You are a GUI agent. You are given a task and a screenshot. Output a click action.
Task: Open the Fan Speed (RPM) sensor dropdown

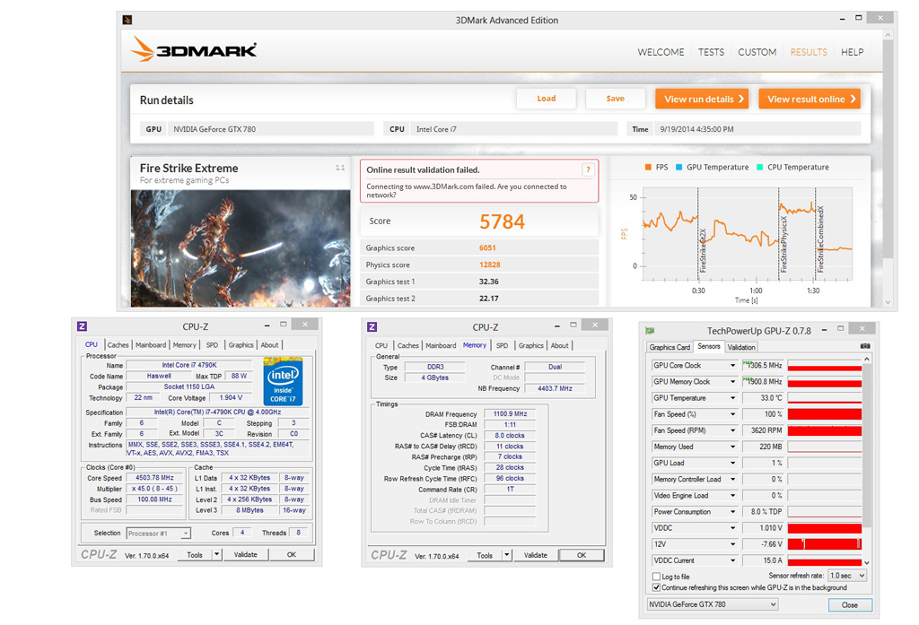[732, 430]
